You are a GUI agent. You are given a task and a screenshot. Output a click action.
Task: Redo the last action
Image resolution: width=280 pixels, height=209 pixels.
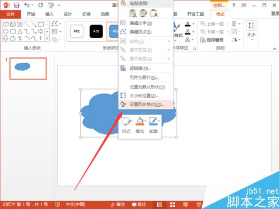point(40,5)
